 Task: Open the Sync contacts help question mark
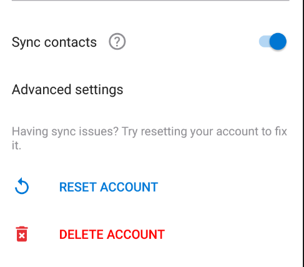pyautogui.click(x=117, y=42)
